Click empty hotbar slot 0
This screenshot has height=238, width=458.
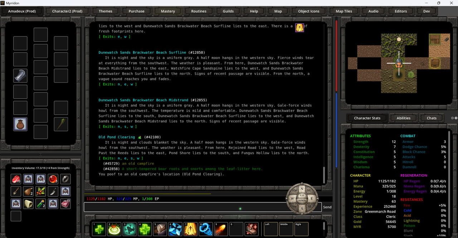click(236, 229)
